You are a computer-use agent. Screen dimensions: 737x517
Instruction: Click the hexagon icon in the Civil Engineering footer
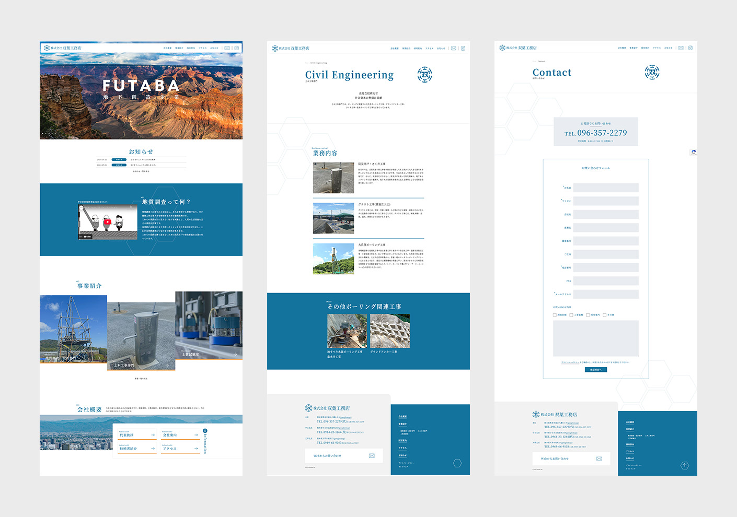[x=457, y=463]
